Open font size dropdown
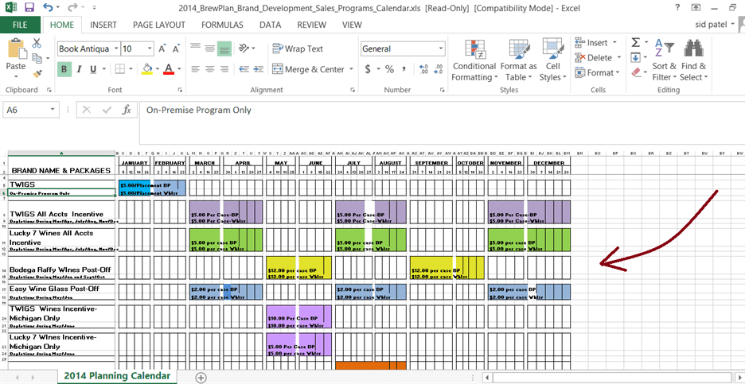Screen dimensions: 745x384 150,48
